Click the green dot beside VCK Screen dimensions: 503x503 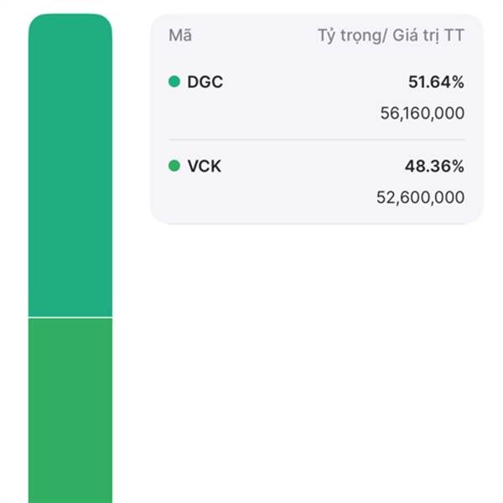tap(174, 166)
